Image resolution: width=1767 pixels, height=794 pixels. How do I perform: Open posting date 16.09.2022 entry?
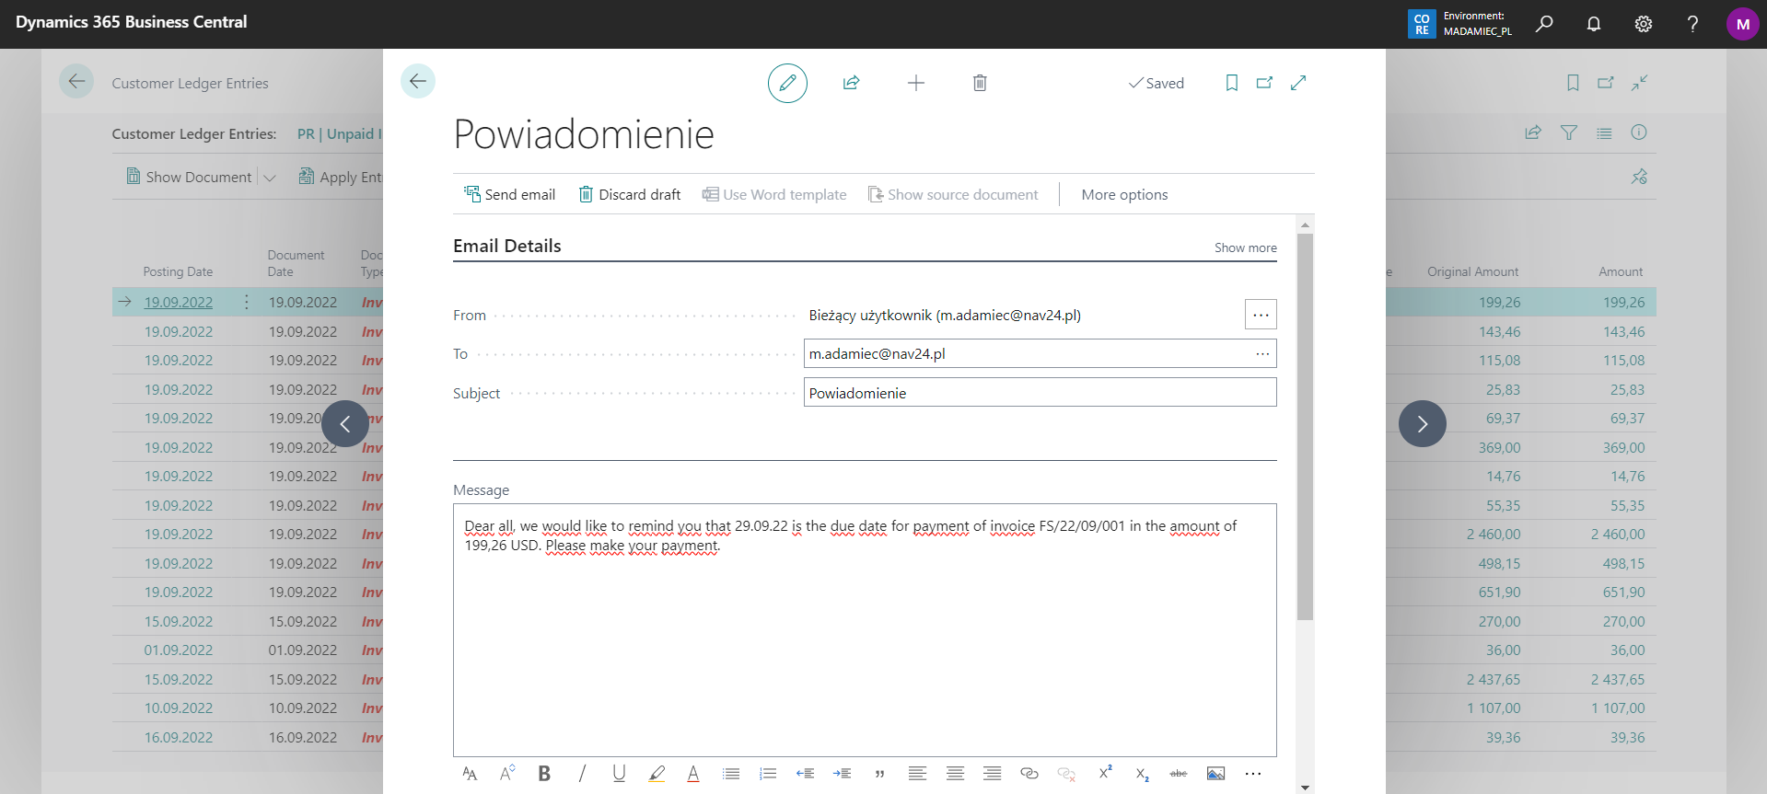pos(179,737)
